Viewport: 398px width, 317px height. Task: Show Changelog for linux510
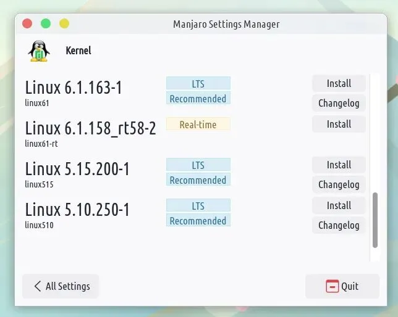click(x=339, y=225)
